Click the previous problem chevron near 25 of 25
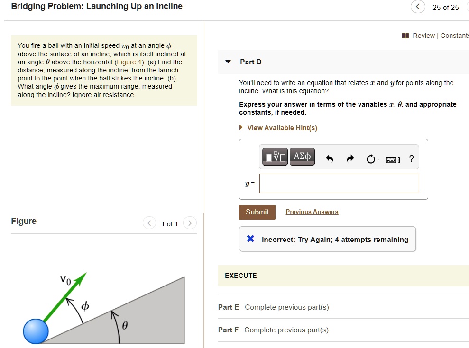The image size is (469, 348). click(417, 7)
